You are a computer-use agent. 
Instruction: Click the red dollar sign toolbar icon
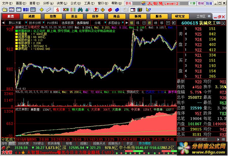click(x=58, y=10)
